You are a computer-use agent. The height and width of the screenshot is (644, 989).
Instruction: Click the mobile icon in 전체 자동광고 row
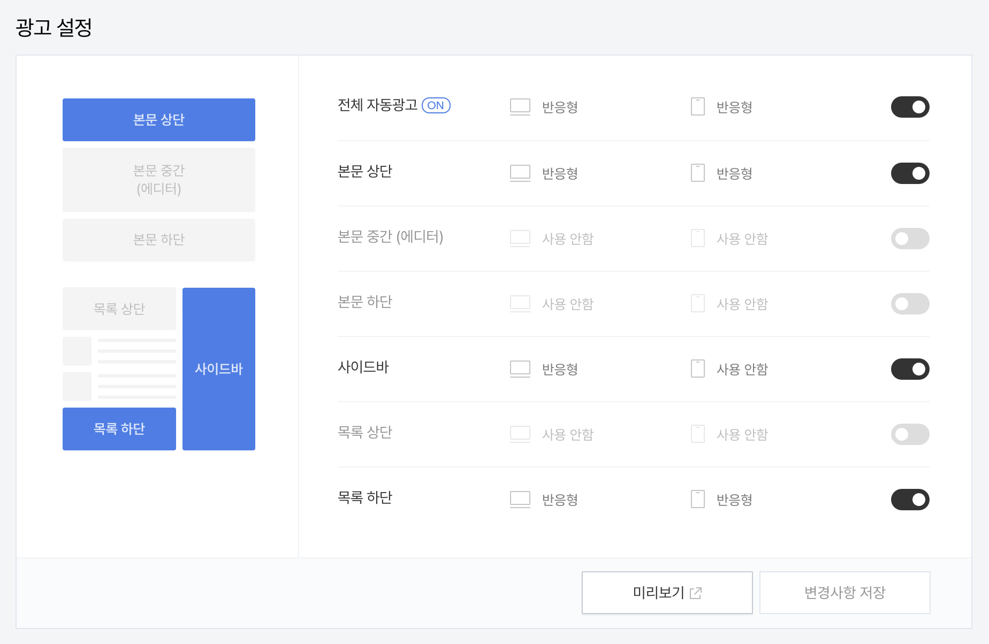pyautogui.click(x=697, y=107)
